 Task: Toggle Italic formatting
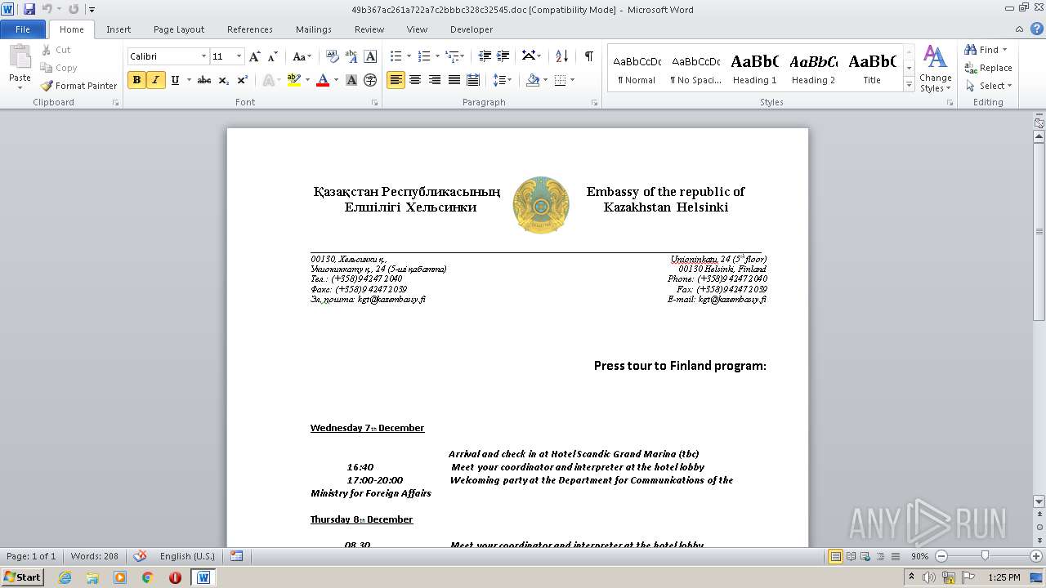[155, 80]
